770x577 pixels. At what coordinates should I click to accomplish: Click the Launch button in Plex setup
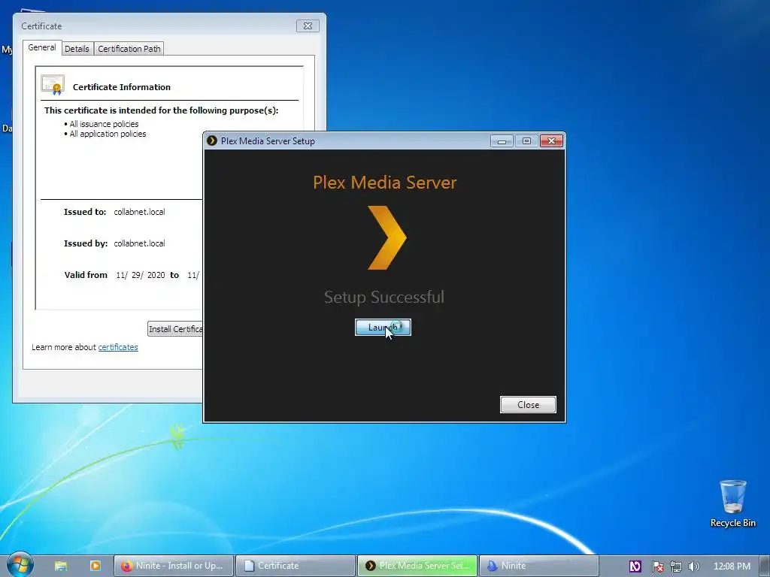coord(383,328)
